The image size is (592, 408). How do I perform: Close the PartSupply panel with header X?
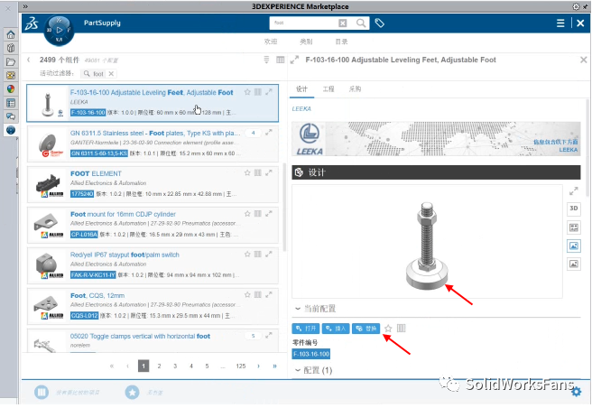pos(580,23)
